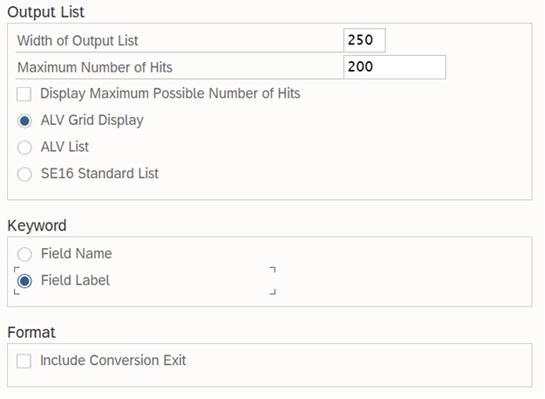Click the 'Keyword' section heading
This screenshot has height=399, width=545.
[37, 225]
